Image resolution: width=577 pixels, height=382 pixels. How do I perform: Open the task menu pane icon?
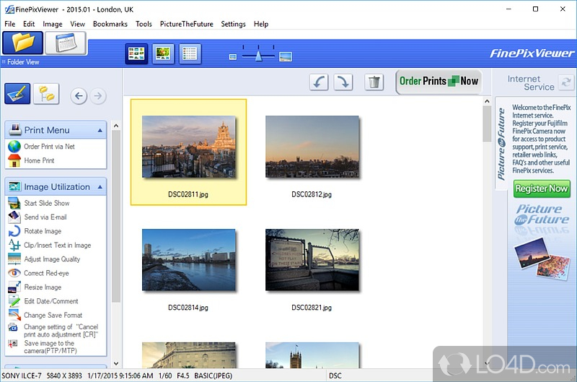(x=17, y=94)
